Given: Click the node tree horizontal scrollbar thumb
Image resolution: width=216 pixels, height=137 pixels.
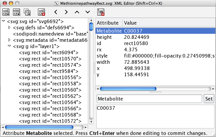Looking at the screenshot, I should (39, 127).
